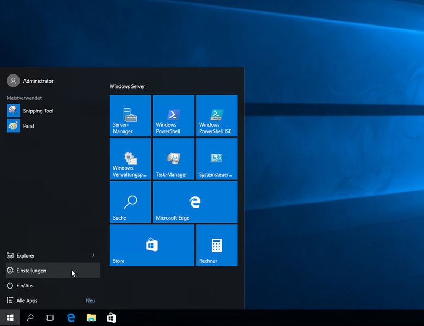Open Task View in taskbar
The image size is (424, 326).
pyautogui.click(x=50, y=318)
